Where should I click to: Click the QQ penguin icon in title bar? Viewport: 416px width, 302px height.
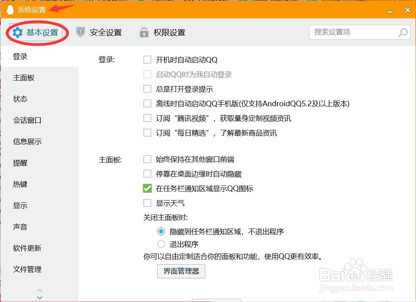point(10,10)
